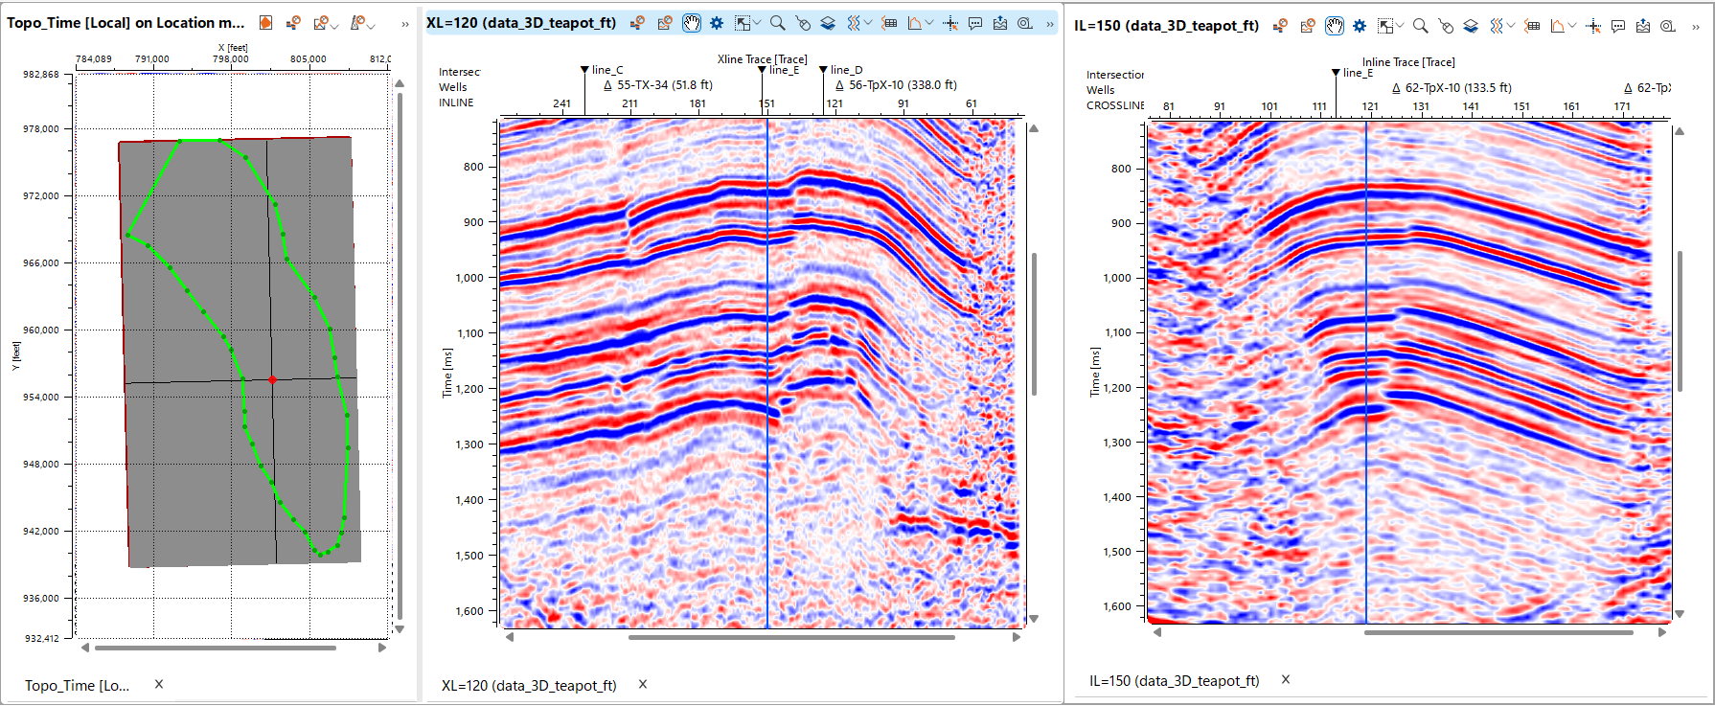The image size is (1715, 706).
Task: Select the Topo_Time bottom tab
Action: [x=77, y=685]
